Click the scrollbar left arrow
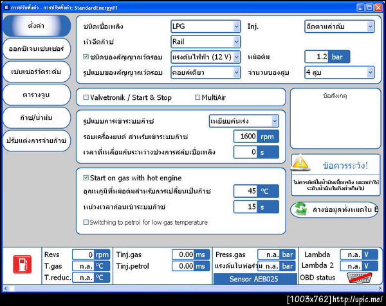The image size is (386, 306). pos(6,288)
